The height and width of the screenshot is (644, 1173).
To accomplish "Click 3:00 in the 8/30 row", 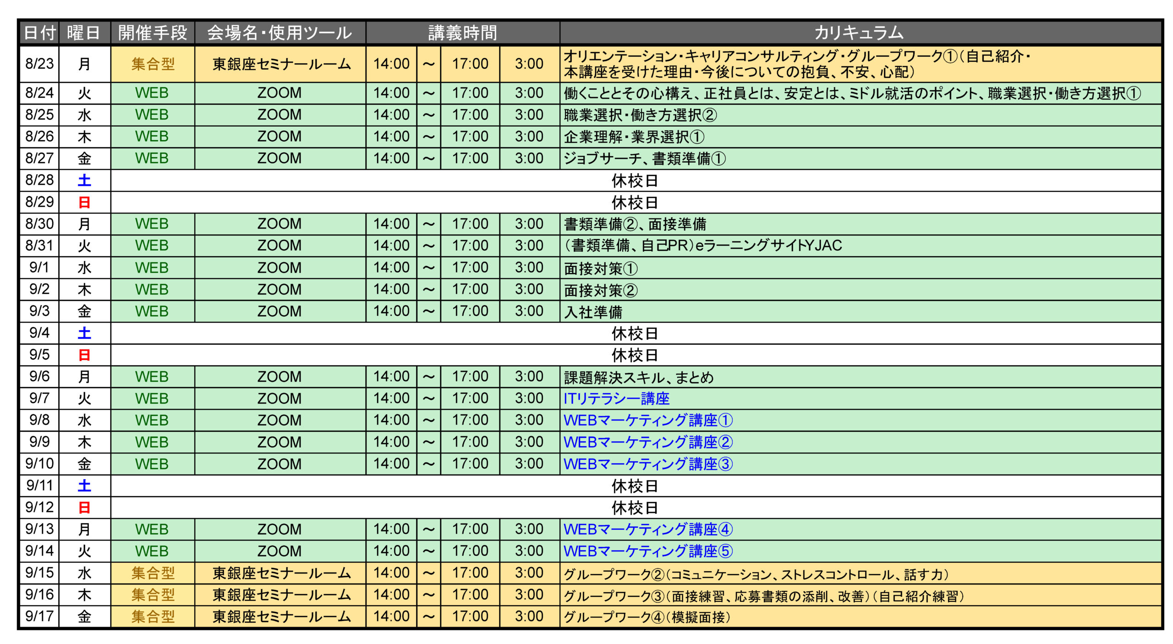I will 529,224.
